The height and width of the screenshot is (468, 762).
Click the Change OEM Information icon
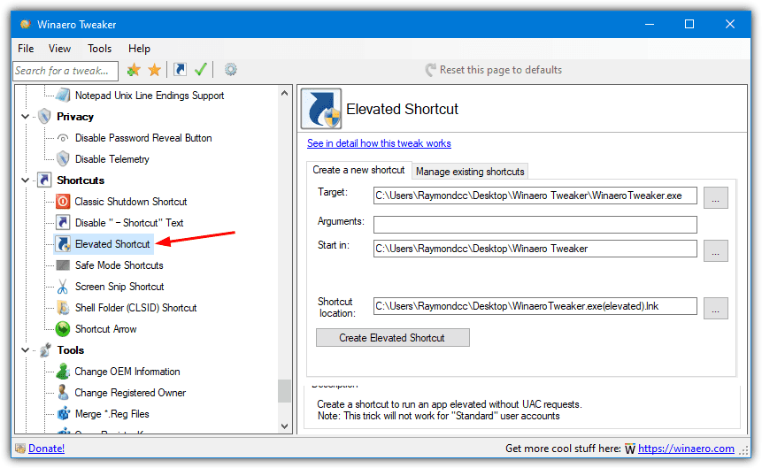pyautogui.click(x=63, y=372)
